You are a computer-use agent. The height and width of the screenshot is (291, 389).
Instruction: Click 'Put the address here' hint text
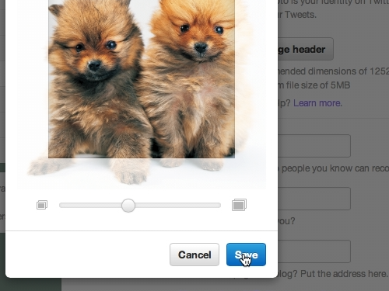point(344,274)
